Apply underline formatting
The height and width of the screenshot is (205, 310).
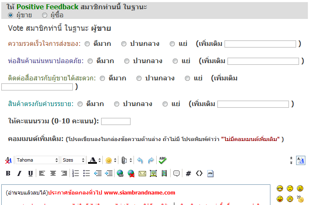30,173
